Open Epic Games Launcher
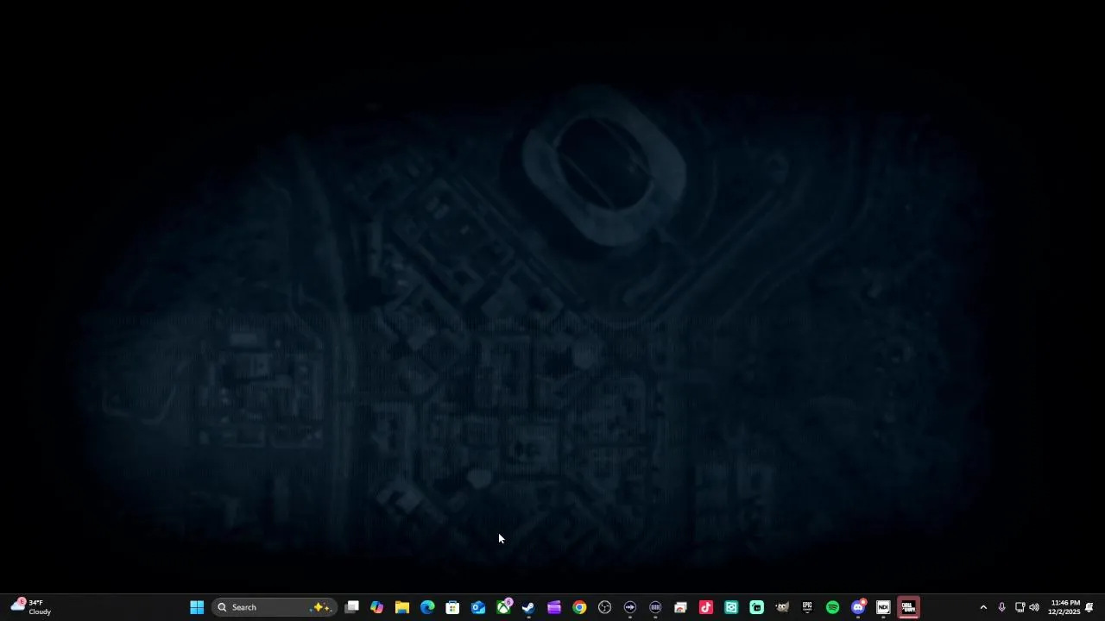 (807, 607)
